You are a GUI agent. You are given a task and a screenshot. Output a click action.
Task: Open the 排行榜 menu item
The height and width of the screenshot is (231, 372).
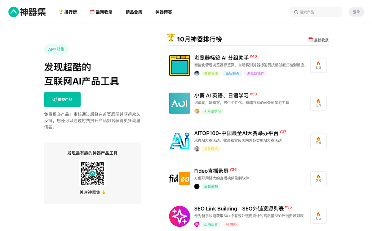pos(68,12)
